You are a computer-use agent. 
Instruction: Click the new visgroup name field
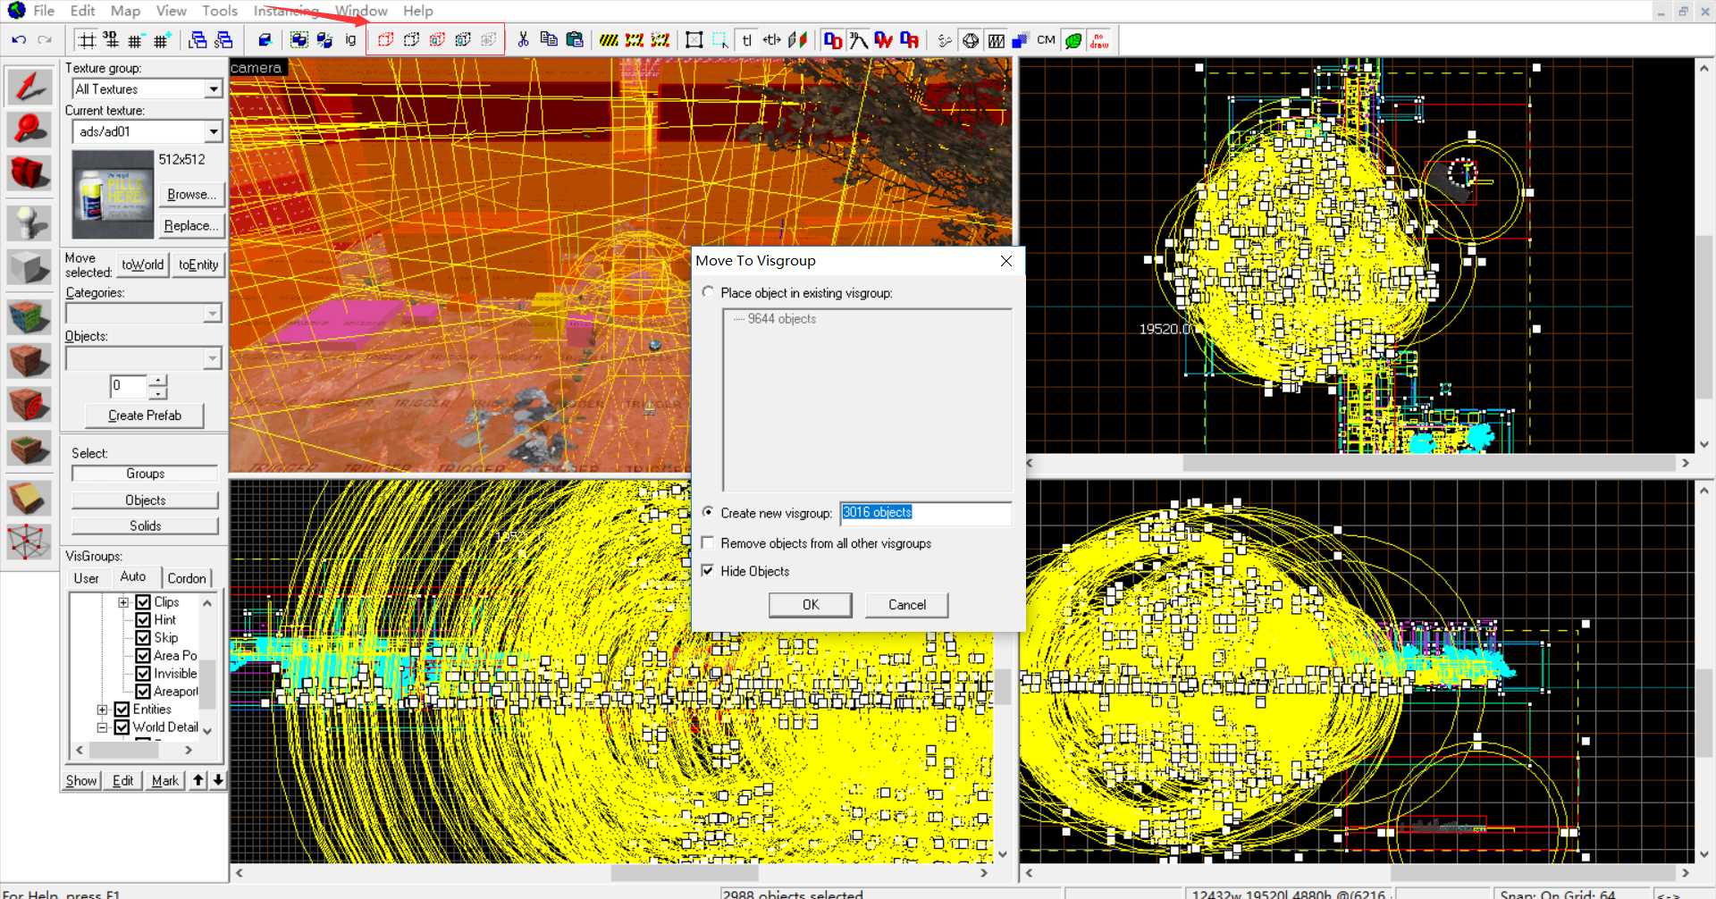pyautogui.click(x=925, y=513)
